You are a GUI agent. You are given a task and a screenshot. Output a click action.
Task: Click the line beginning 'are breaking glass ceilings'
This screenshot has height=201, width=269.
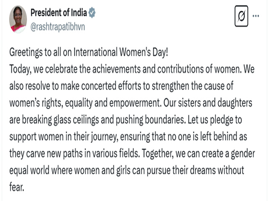(126, 120)
